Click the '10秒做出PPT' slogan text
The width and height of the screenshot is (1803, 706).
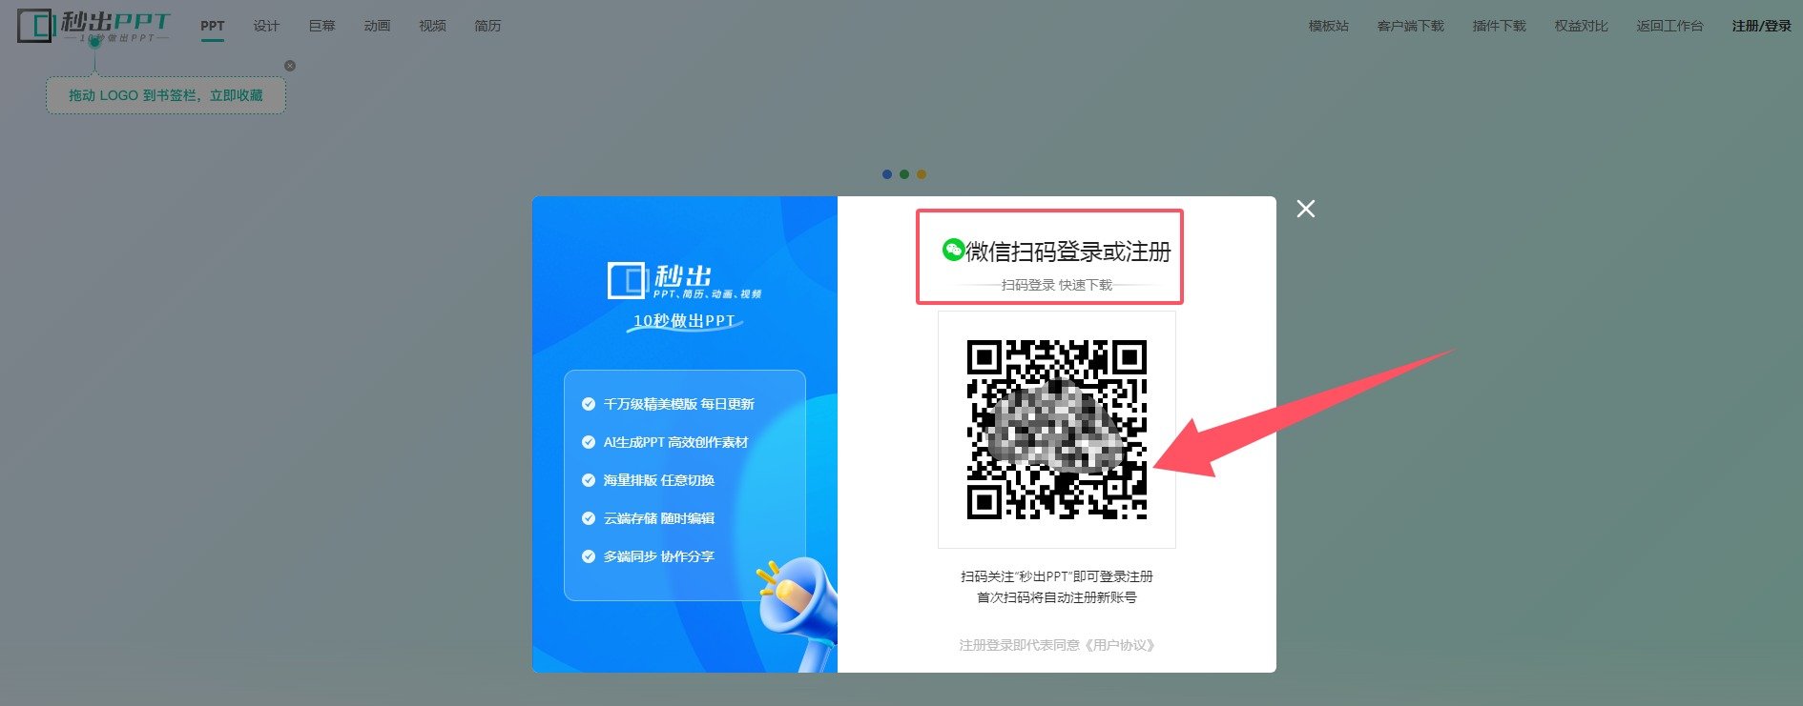[685, 321]
